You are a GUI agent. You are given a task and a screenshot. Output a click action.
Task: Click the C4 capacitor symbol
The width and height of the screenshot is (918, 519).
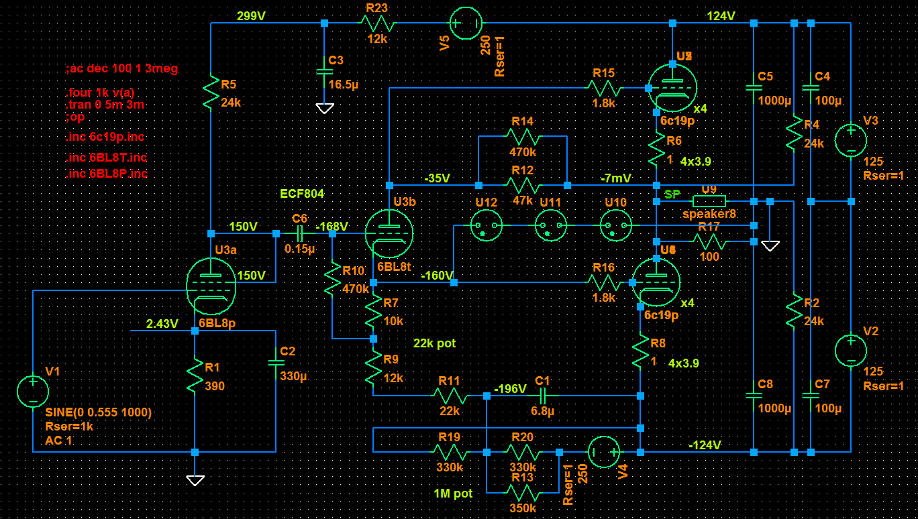click(x=811, y=88)
